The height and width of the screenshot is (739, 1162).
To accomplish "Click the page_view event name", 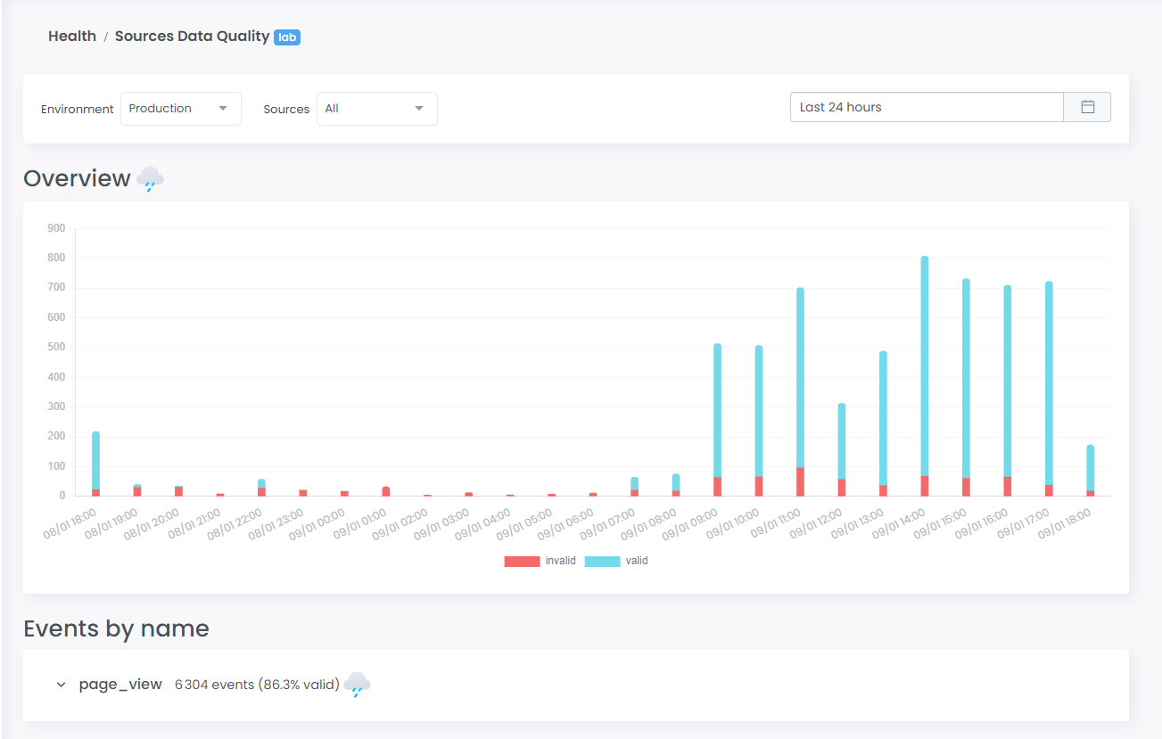I will point(120,685).
